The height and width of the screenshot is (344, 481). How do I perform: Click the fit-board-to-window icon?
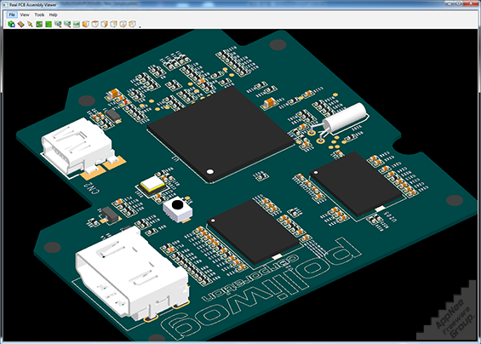pyautogui.click(x=77, y=24)
